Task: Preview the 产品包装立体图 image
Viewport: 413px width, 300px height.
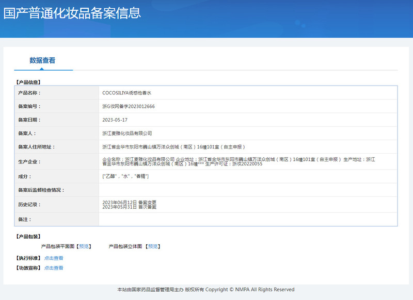Action: 153,246
